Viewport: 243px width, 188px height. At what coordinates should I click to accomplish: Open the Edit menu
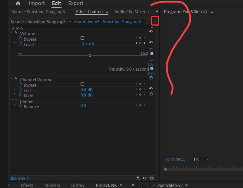(x=56, y=3)
